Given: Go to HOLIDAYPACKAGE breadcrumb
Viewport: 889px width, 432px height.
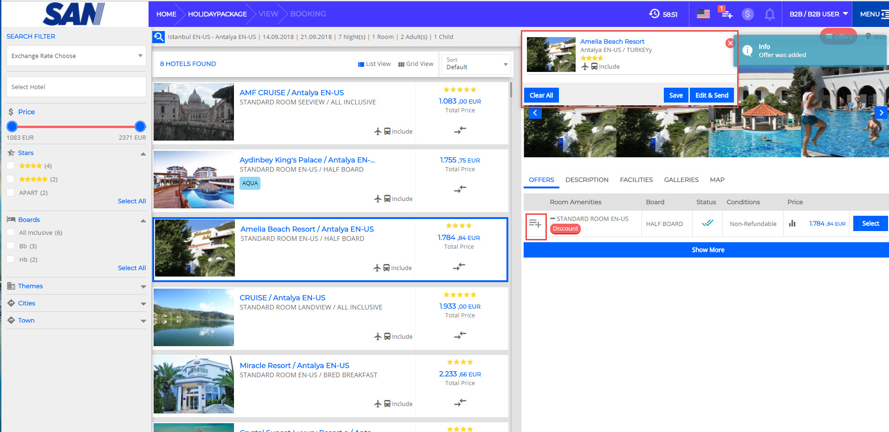Looking at the screenshot, I should (217, 14).
